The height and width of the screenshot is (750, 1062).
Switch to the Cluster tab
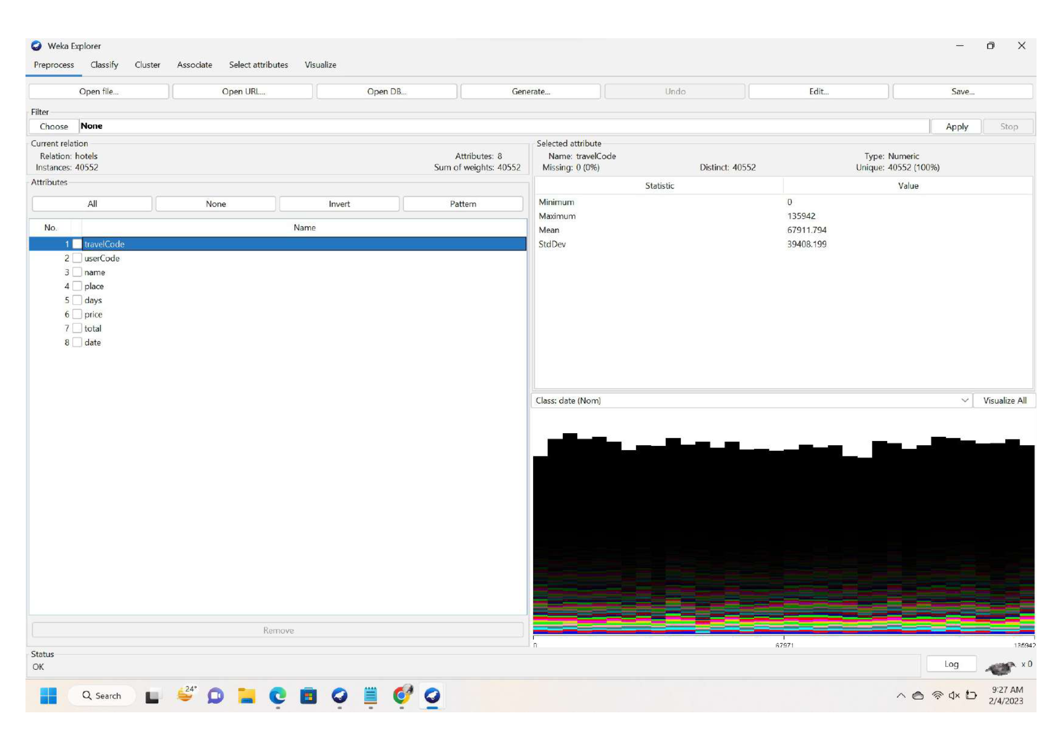pyautogui.click(x=147, y=64)
